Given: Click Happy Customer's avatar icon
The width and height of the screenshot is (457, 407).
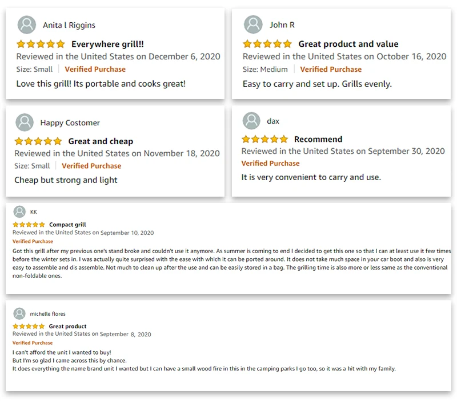Looking at the screenshot, I should pyautogui.click(x=24, y=123).
